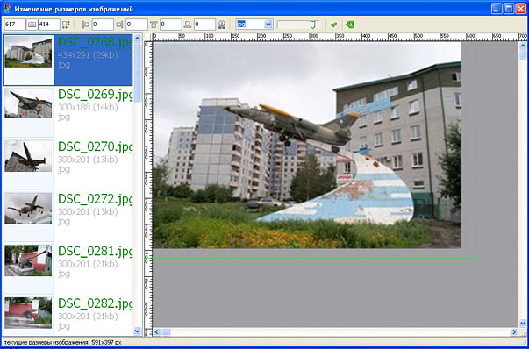529x349 pixels.
Task: Click the bottom margin value field
Action: (204, 25)
